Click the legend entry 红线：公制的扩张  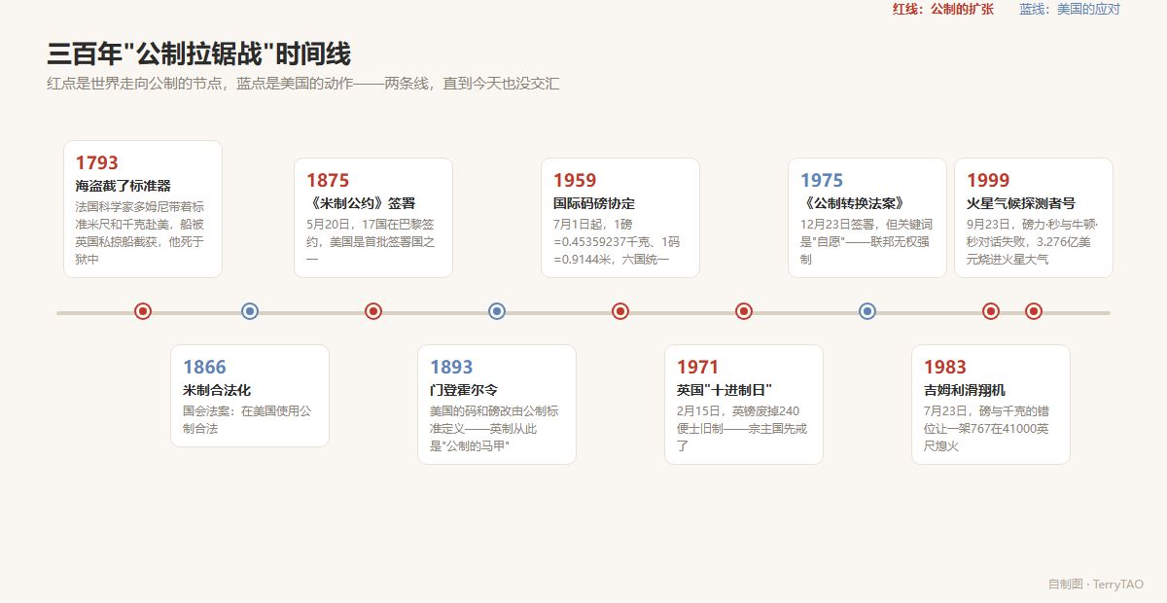click(x=943, y=9)
